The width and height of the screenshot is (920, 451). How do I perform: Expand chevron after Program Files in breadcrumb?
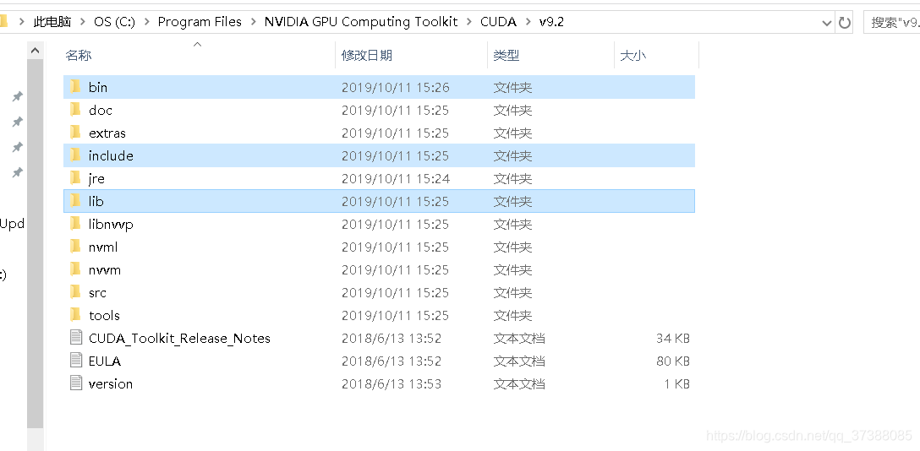[x=253, y=22]
